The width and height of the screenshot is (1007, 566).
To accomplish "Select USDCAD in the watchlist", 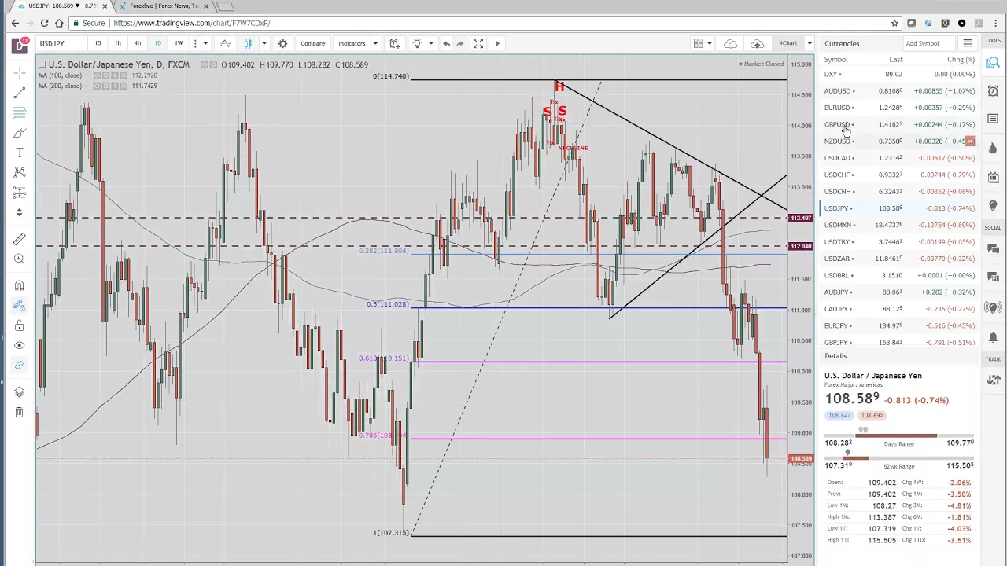I will coord(899,158).
